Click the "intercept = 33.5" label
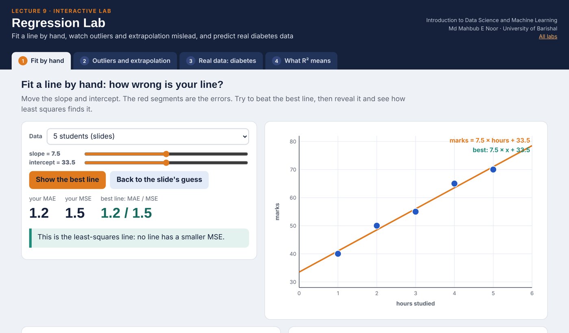569x333 pixels. pyautogui.click(x=52, y=163)
